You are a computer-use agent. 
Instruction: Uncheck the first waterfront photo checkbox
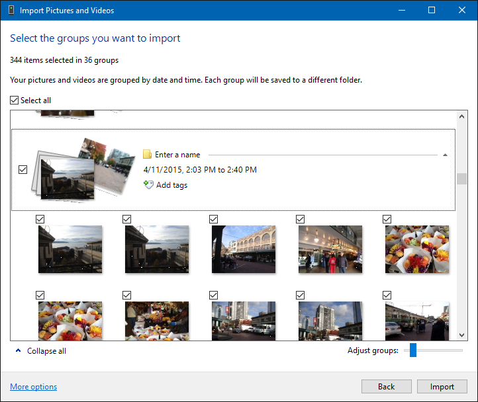(40, 219)
